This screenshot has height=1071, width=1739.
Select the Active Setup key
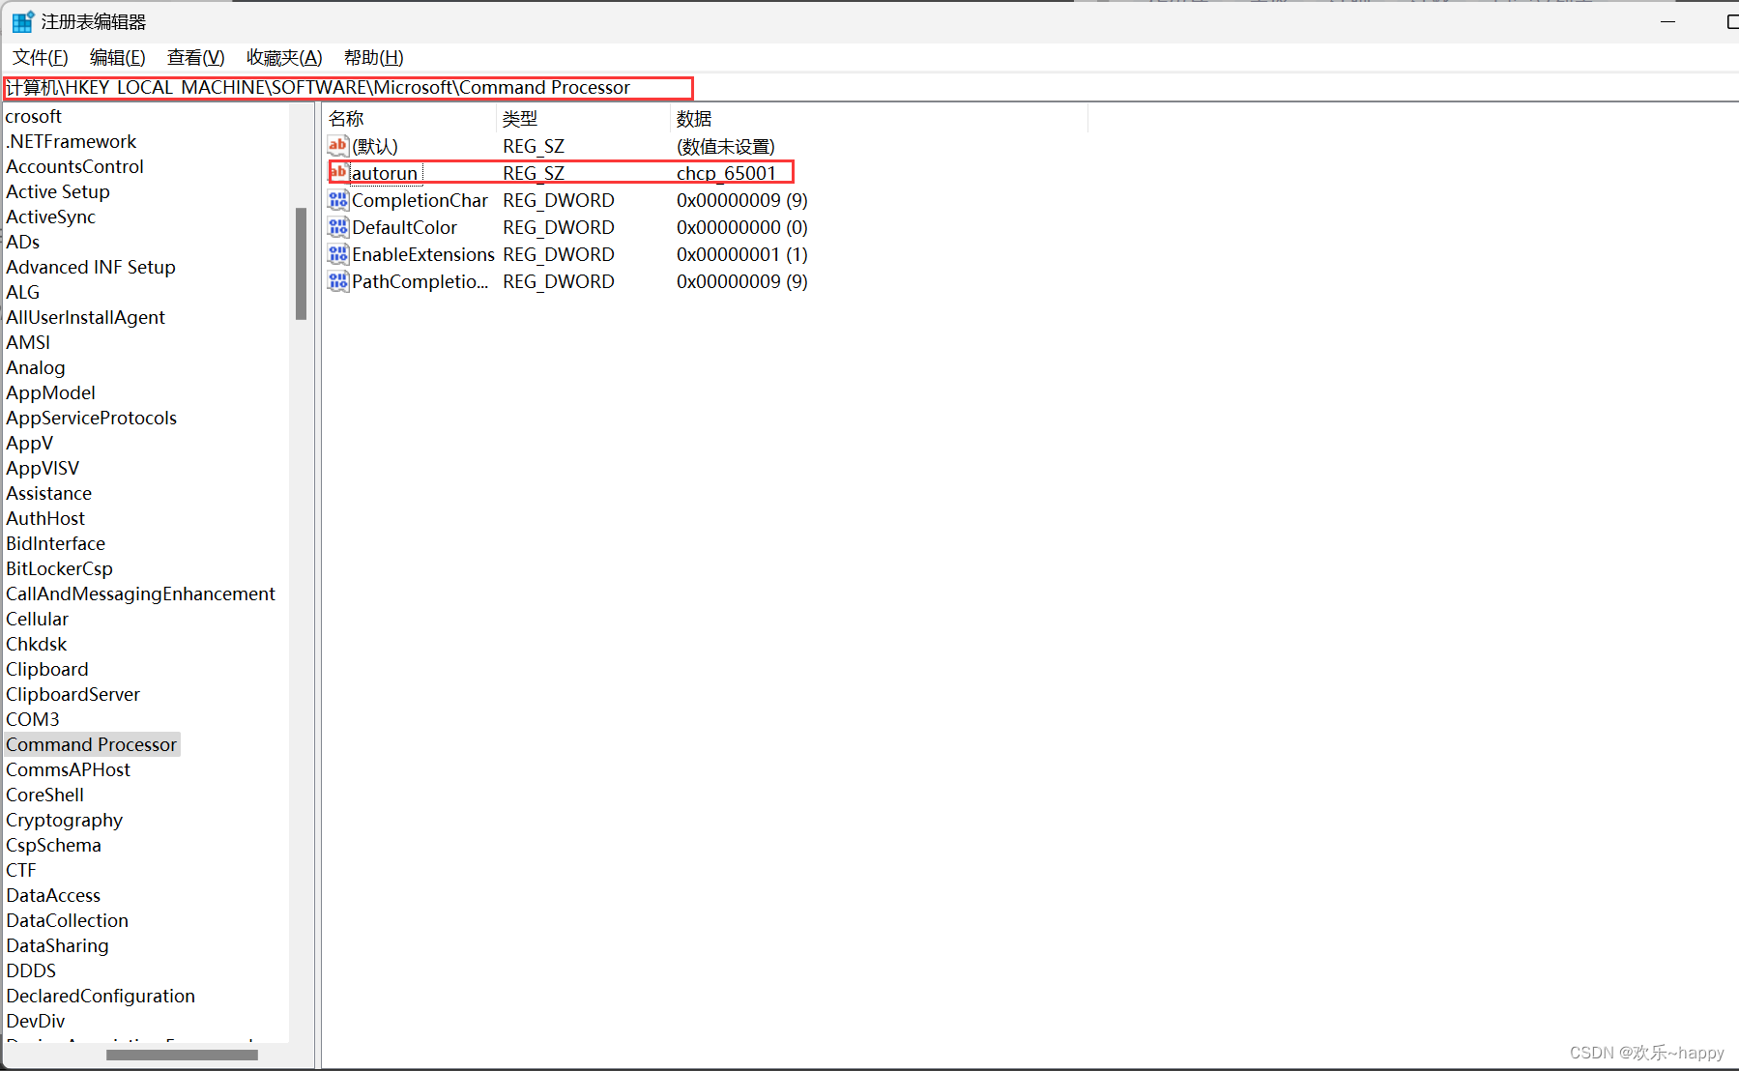click(58, 191)
